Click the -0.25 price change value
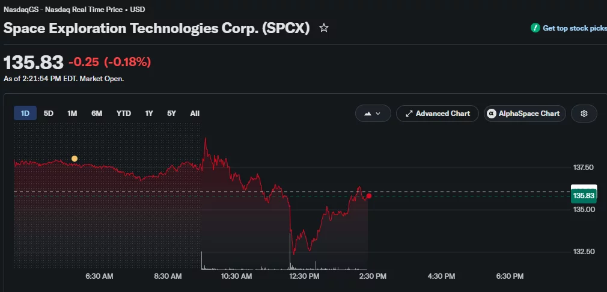The image size is (607, 292). tap(84, 62)
